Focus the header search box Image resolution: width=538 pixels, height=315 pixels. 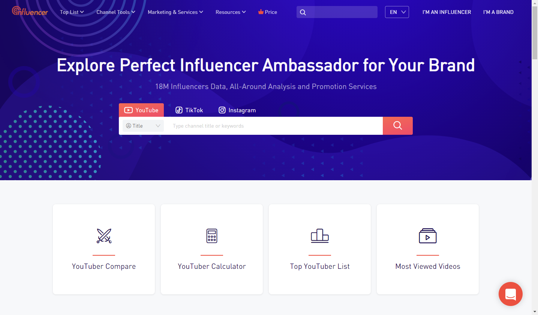(x=337, y=12)
